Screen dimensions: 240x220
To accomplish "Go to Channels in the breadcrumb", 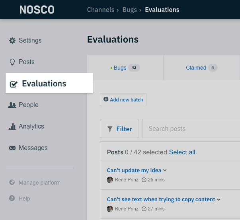I will 101,10.
